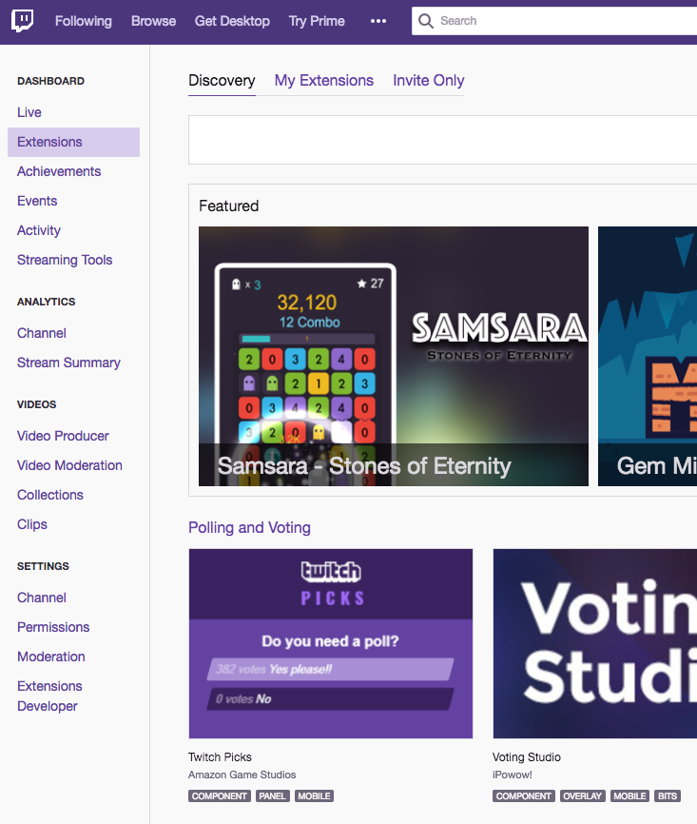
Task: Click the empty extensions search box below tabs
Action: click(x=443, y=140)
